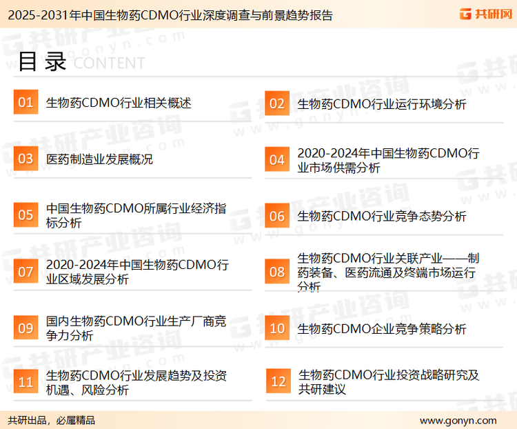This screenshot has width=517, height=429.
Task: Open chapter 医药制造业发展概况
Action: click(x=99, y=159)
